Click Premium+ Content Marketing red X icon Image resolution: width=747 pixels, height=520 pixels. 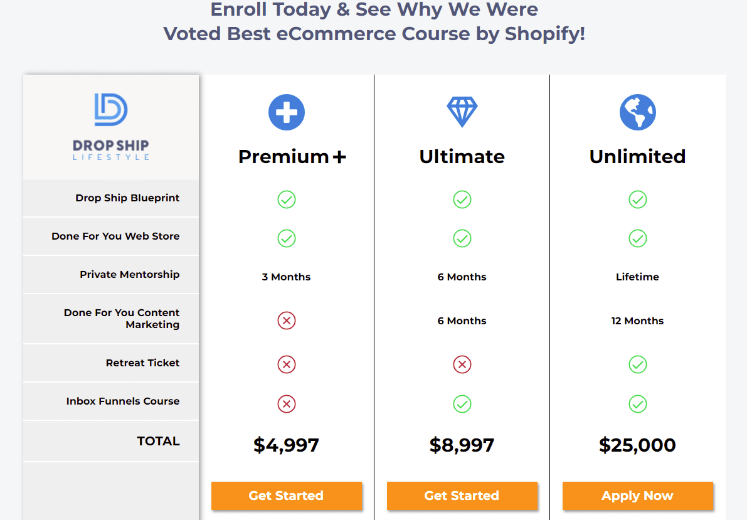(x=286, y=321)
